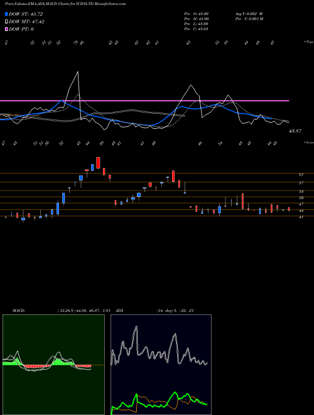Click the 'Pre H:' high price value
Viewport: 314px width, 415px height.
pos(197,19)
